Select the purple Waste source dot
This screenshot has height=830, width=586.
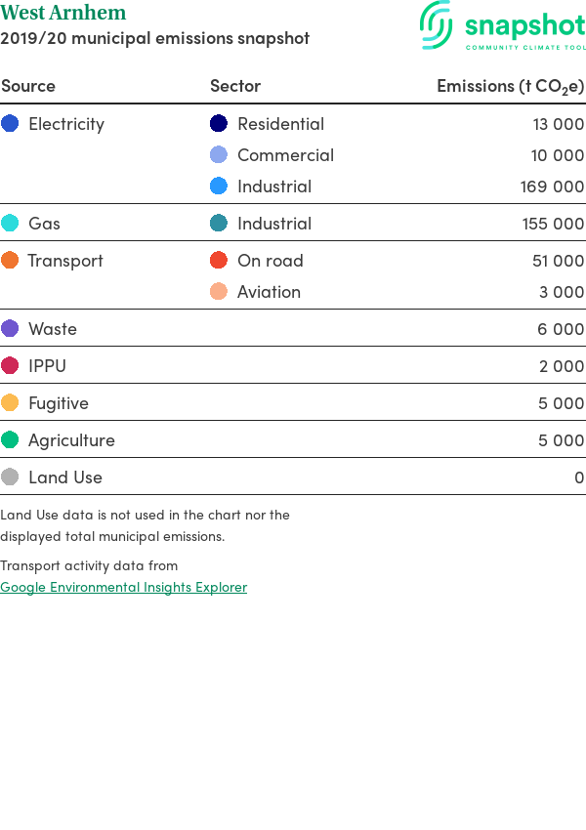point(10,328)
